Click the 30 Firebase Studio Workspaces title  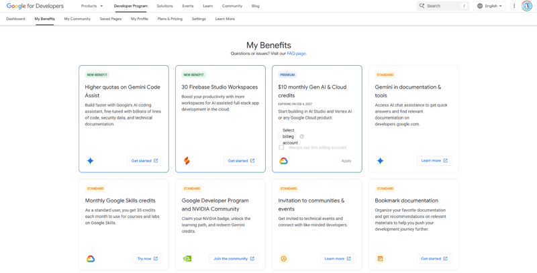tap(220, 87)
